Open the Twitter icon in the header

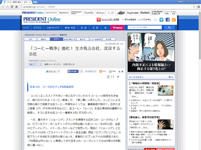pyautogui.click(x=162, y=20)
